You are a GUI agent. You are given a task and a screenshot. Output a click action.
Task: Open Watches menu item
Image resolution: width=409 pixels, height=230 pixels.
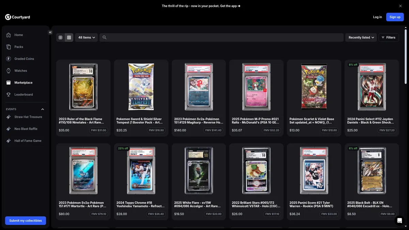click(x=26, y=71)
